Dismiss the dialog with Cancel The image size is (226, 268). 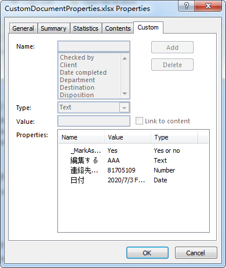196,253
